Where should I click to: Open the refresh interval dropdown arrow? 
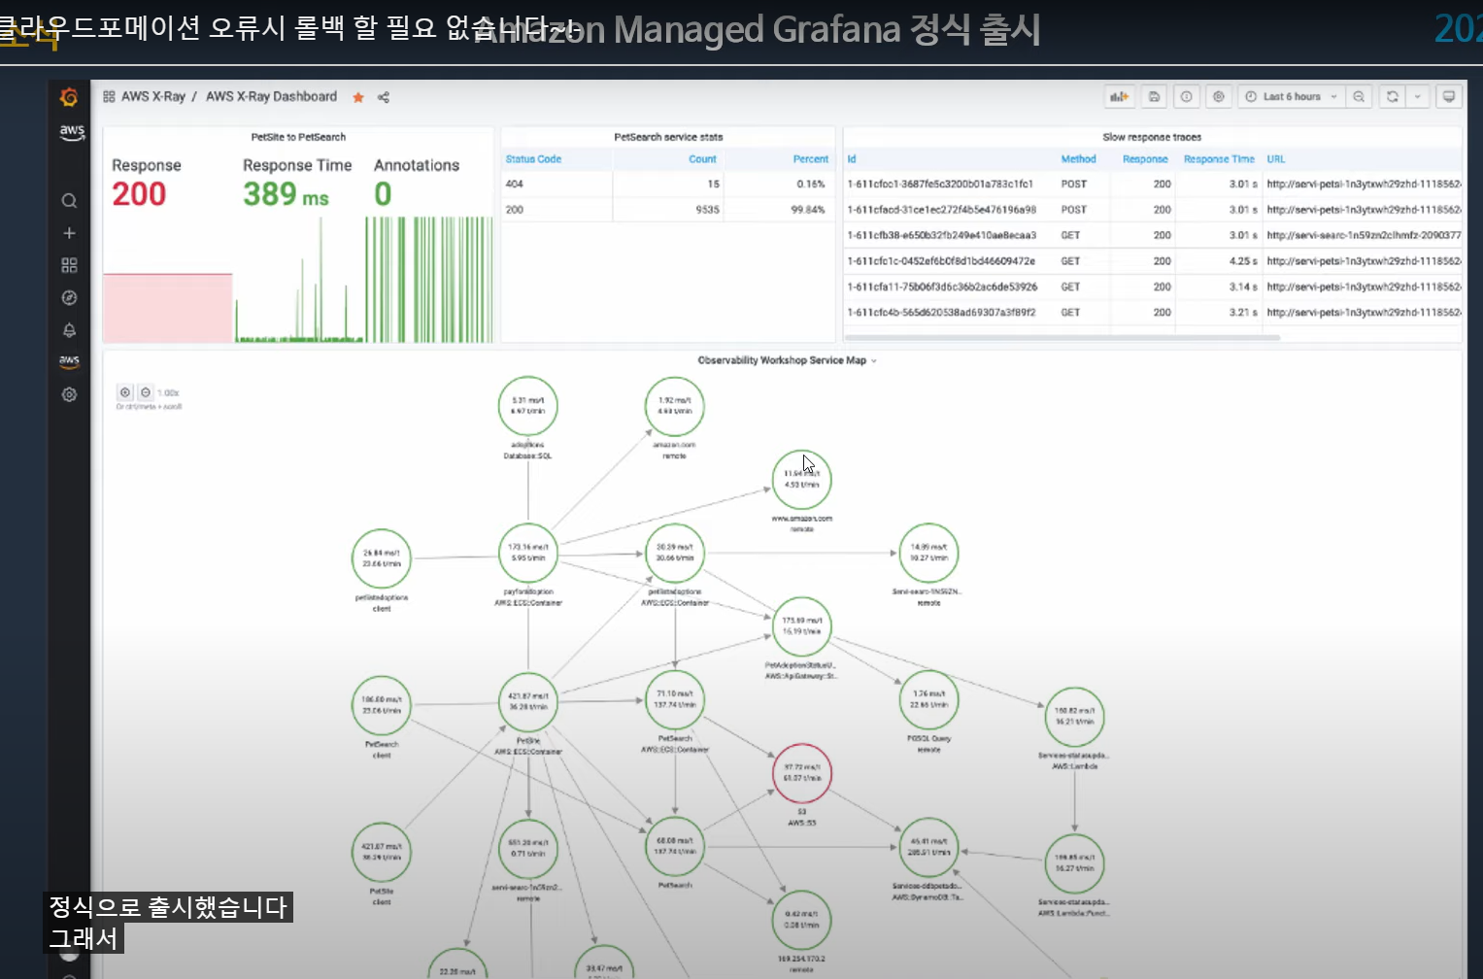pyautogui.click(x=1418, y=96)
